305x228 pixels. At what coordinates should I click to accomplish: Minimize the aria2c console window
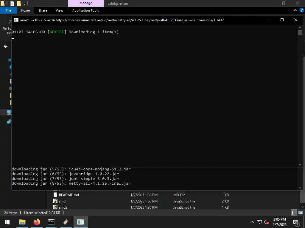point(268,20)
